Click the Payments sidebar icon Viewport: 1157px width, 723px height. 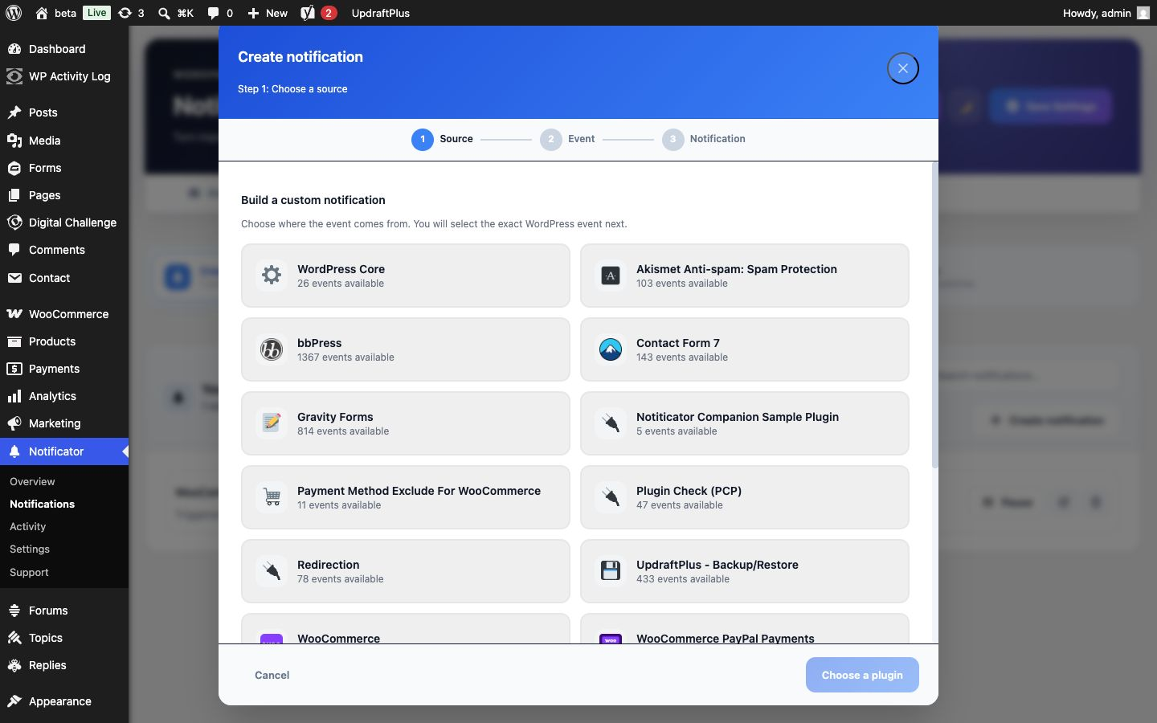tap(14, 369)
